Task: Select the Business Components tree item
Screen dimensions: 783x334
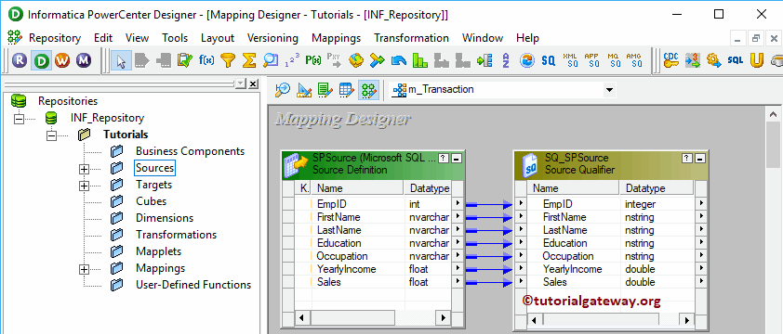Action: 190,151
